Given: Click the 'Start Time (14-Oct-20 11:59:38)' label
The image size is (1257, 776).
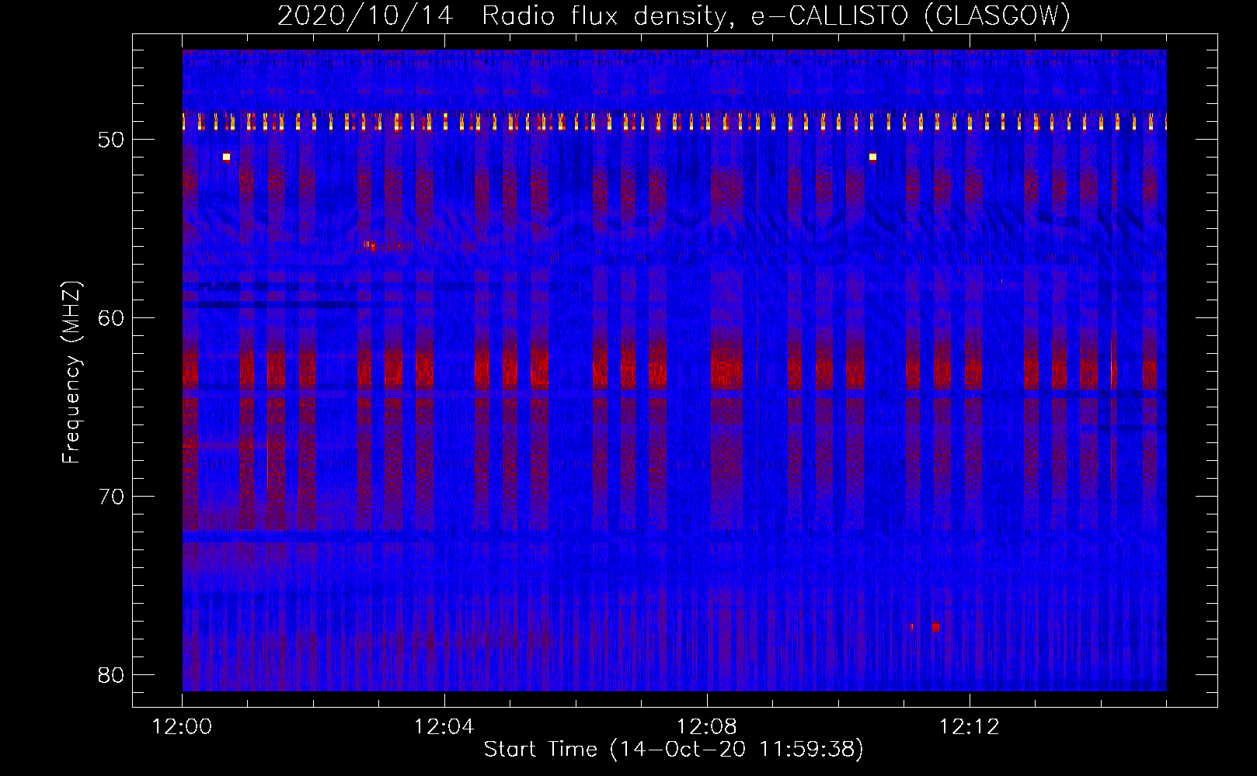Looking at the screenshot, I should pyautogui.click(x=674, y=750).
